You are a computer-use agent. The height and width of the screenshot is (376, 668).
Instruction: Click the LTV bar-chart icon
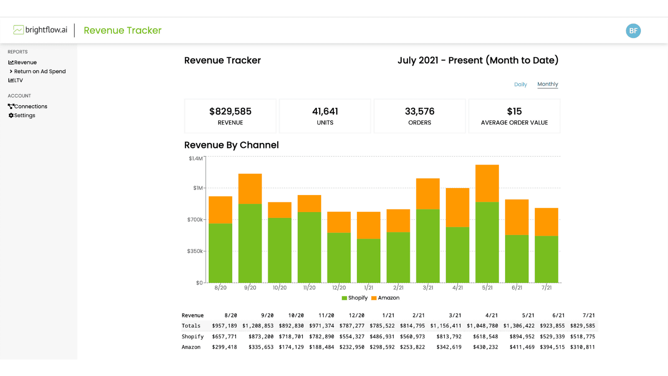point(10,80)
